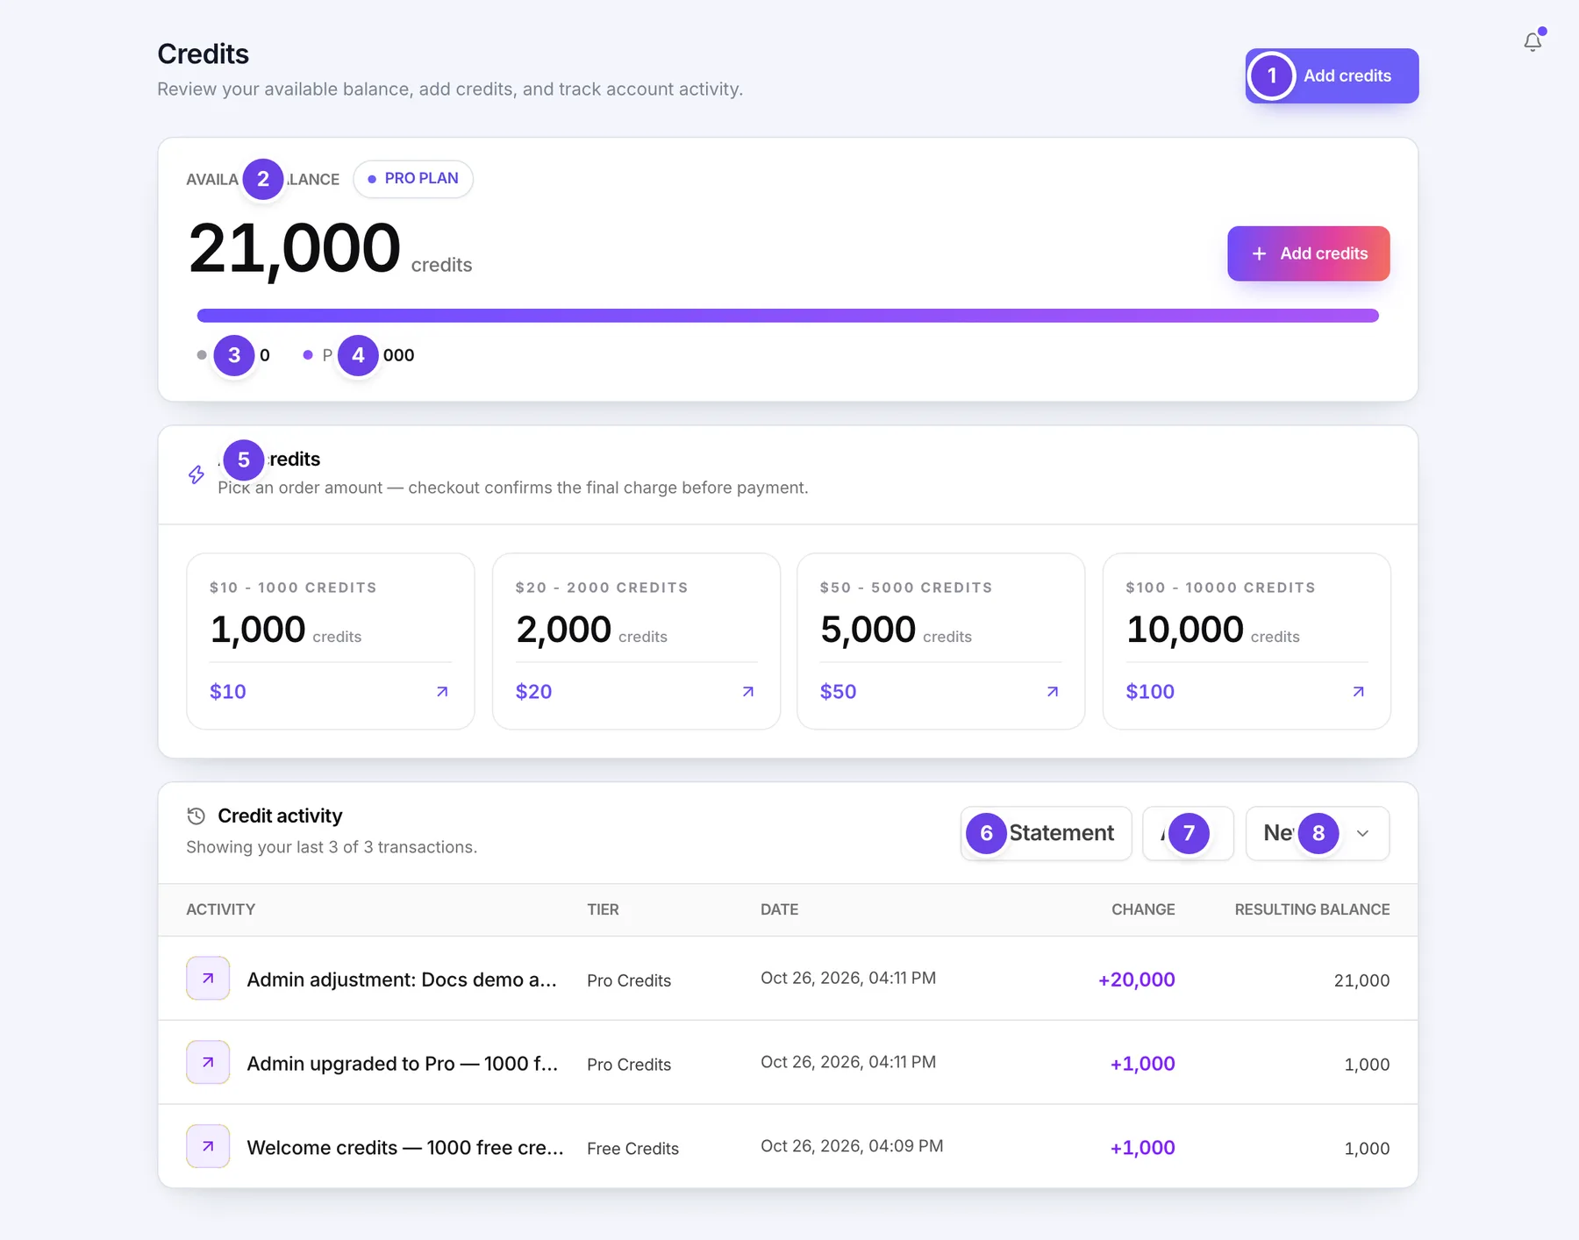Click the TIER column header
Screen dimensions: 1579x1240
click(x=603, y=909)
